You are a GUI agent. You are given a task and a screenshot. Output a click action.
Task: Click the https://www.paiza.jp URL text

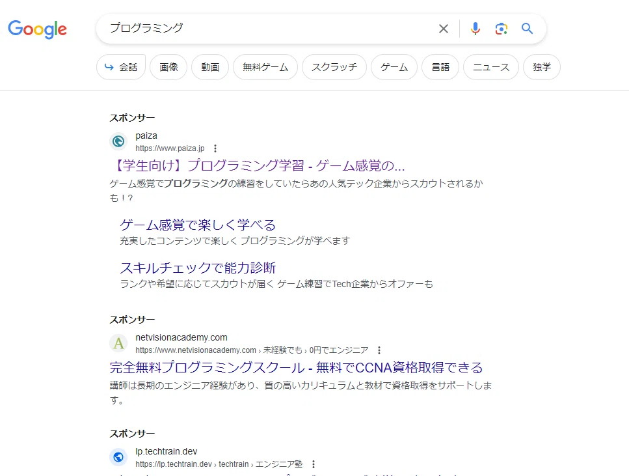pos(170,148)
